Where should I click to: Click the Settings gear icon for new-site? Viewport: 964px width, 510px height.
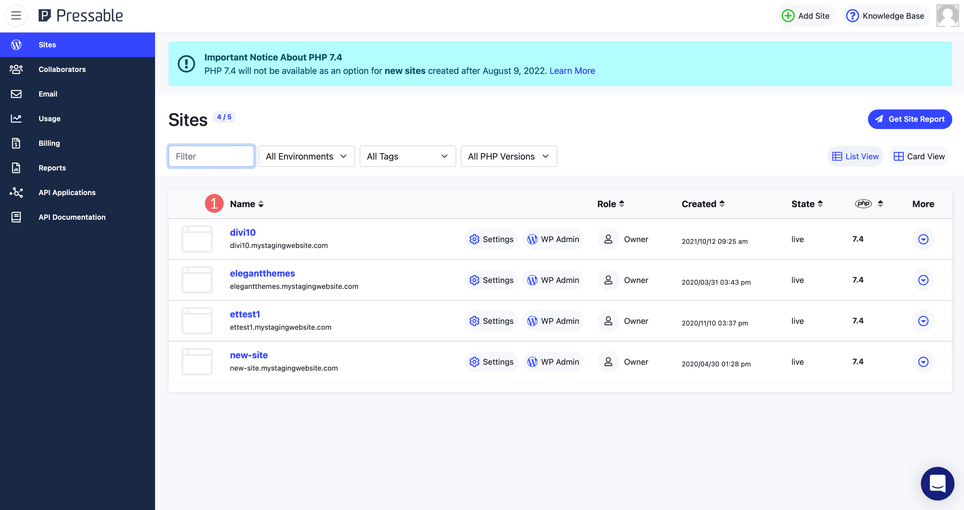tap(474, 361)
